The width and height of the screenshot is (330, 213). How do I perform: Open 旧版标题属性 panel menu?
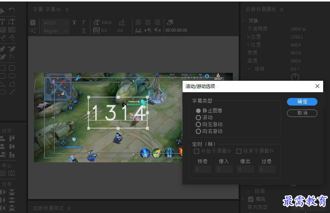[x=282, y=10]
